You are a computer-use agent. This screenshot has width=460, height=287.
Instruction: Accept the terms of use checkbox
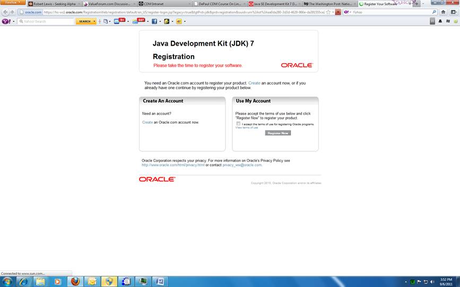[x=238, y=124]
